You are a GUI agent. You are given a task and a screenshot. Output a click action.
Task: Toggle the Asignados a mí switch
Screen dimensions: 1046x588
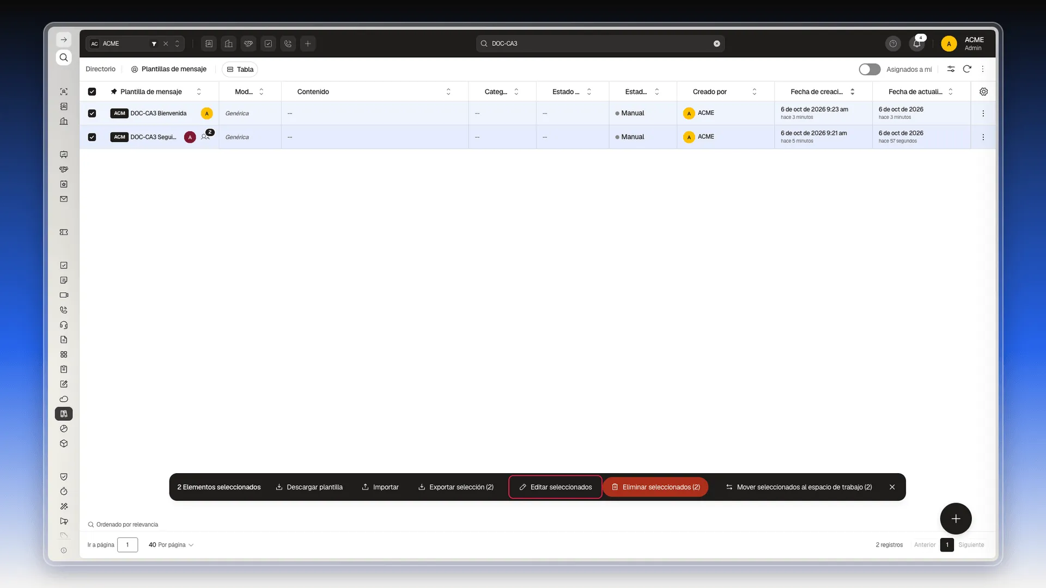[869, 69]
